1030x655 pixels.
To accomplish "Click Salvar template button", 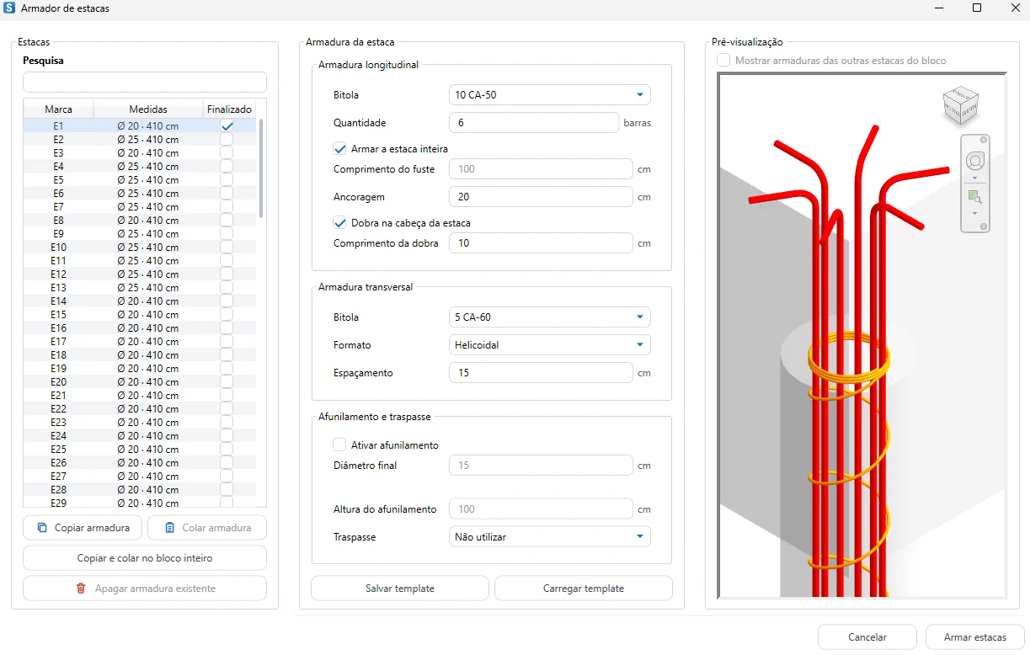I will point(400,588).
